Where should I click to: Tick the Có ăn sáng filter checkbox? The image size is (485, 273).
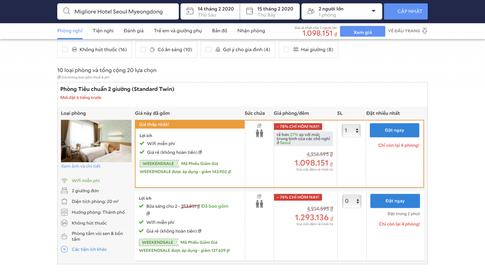143,50
